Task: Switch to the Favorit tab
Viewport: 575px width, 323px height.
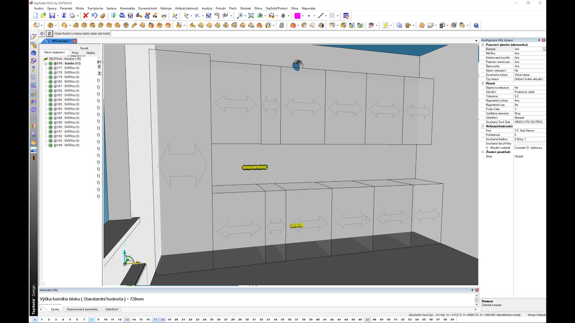Action: coord(84,48)
